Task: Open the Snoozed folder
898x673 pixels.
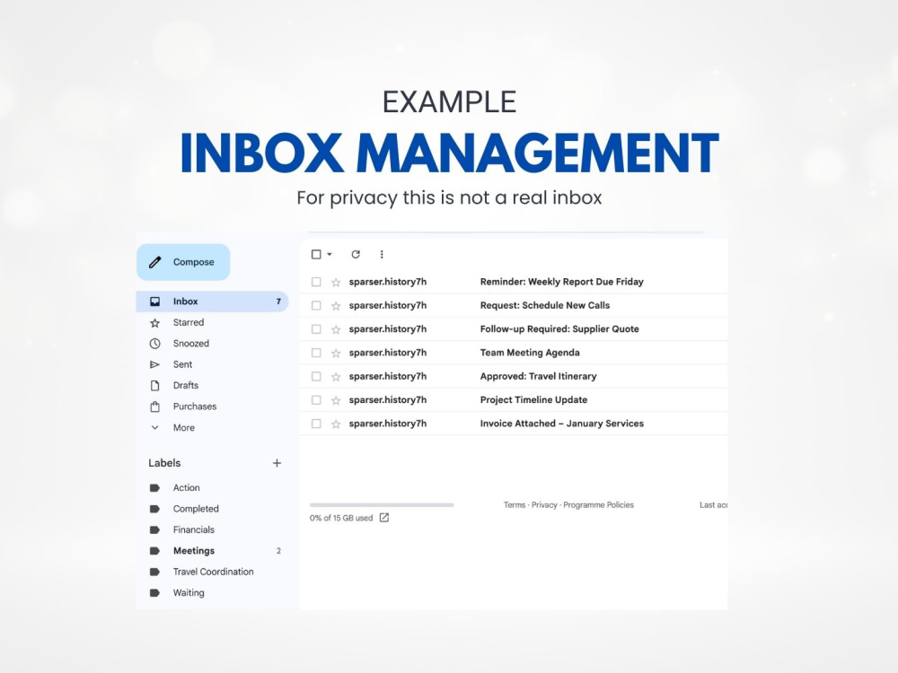Action: pos(212,344)
